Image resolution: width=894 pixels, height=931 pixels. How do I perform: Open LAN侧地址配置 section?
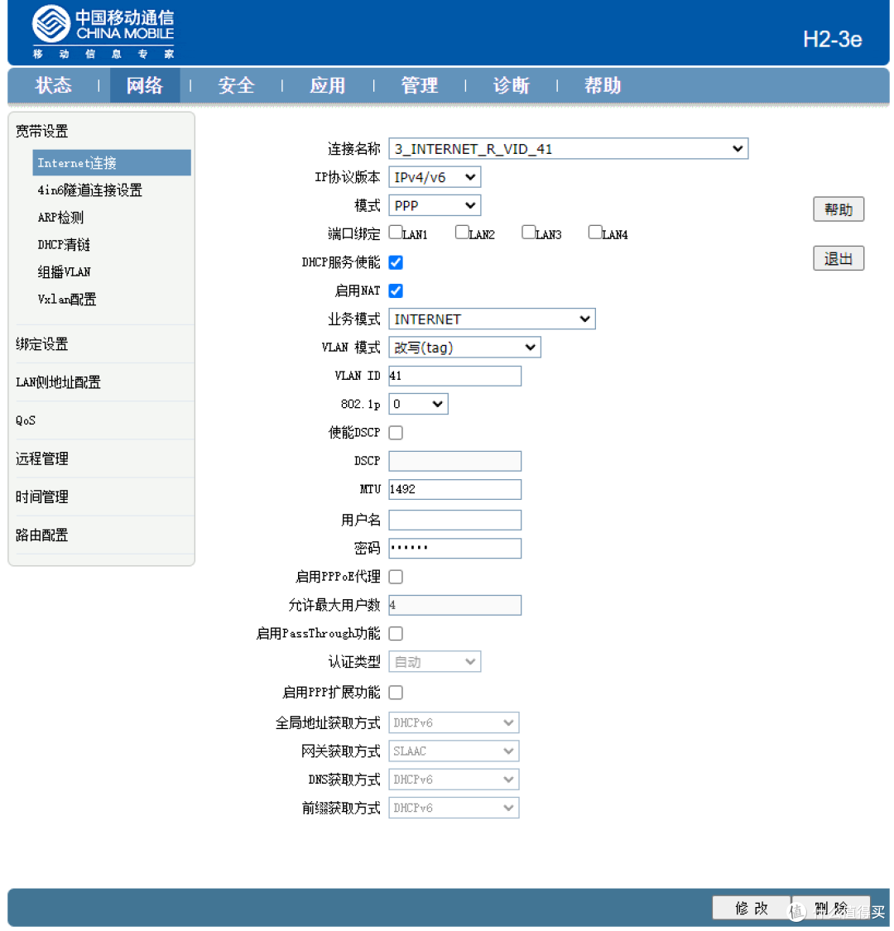point(58,382)
